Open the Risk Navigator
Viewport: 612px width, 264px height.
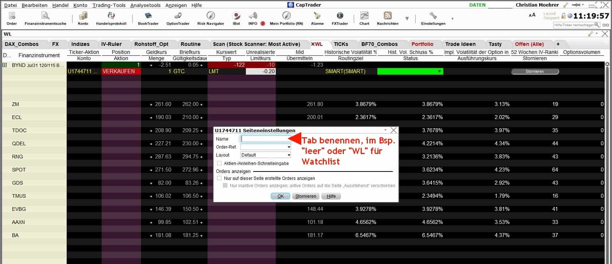[211, 18]
